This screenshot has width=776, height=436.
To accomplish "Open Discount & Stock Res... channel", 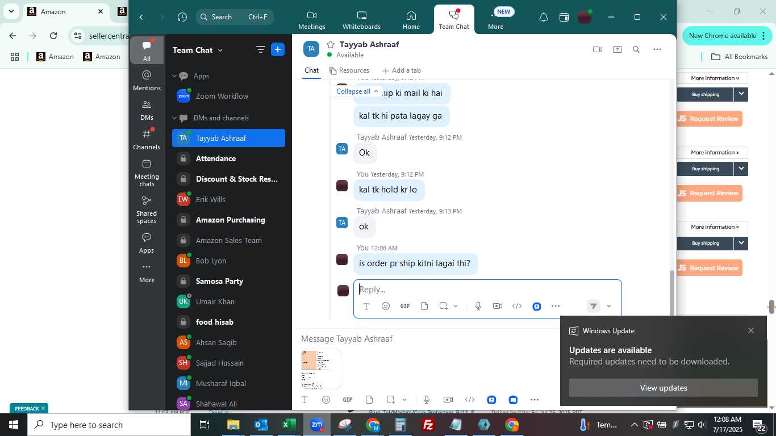I will click(x=228, y=179).
